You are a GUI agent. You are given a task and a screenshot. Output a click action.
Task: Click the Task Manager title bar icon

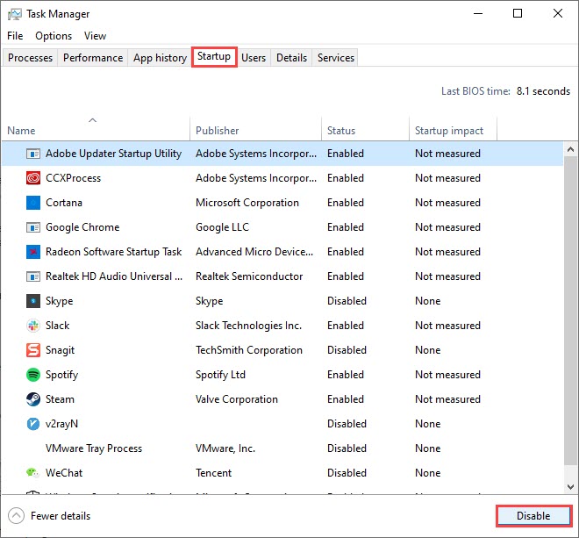pos(15,14)
